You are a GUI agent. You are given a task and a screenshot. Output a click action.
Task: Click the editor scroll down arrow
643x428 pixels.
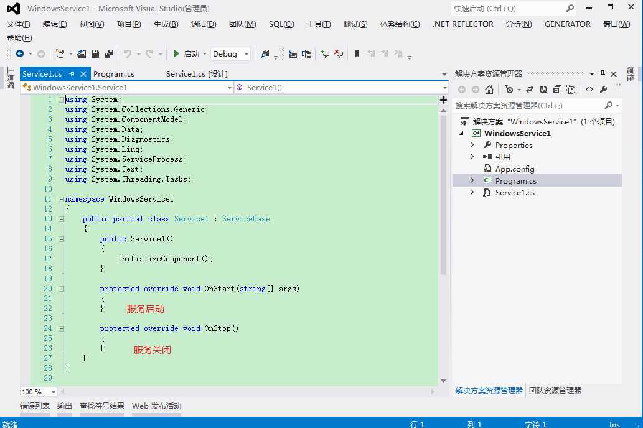click(443, 381)
